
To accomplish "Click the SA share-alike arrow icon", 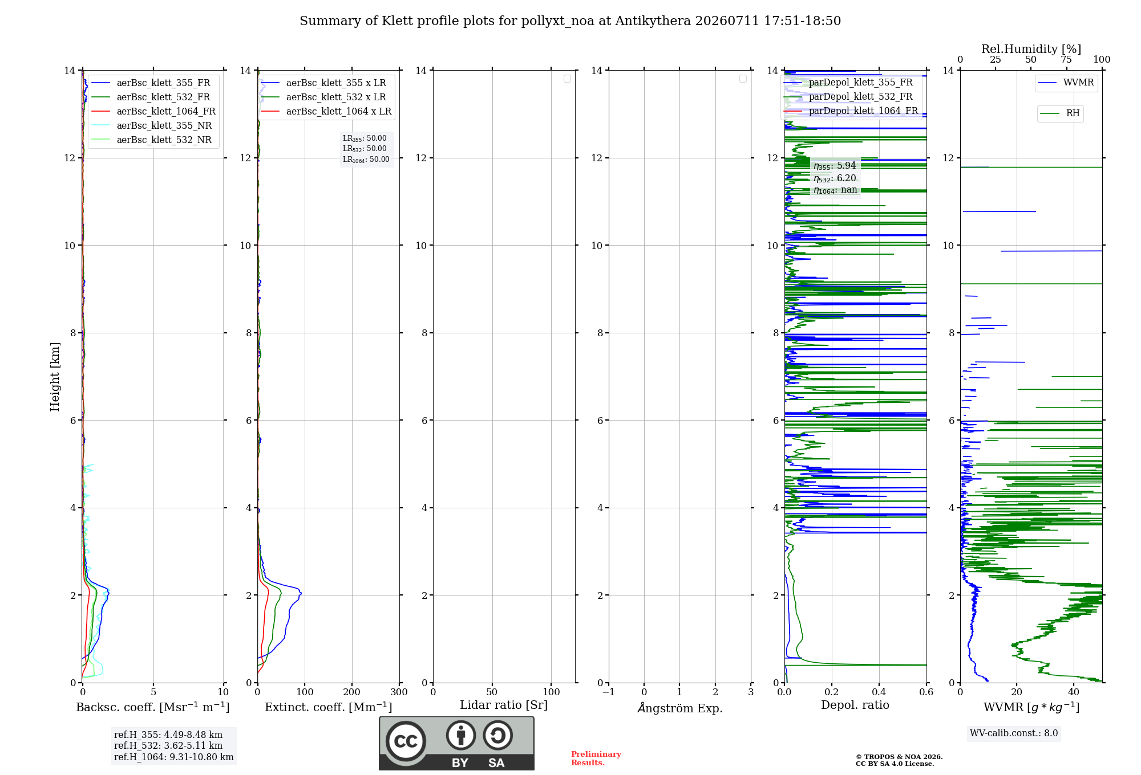I will (497, 735).
